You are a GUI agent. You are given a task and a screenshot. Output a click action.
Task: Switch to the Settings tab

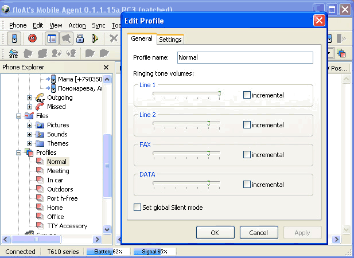coord(170,40)
